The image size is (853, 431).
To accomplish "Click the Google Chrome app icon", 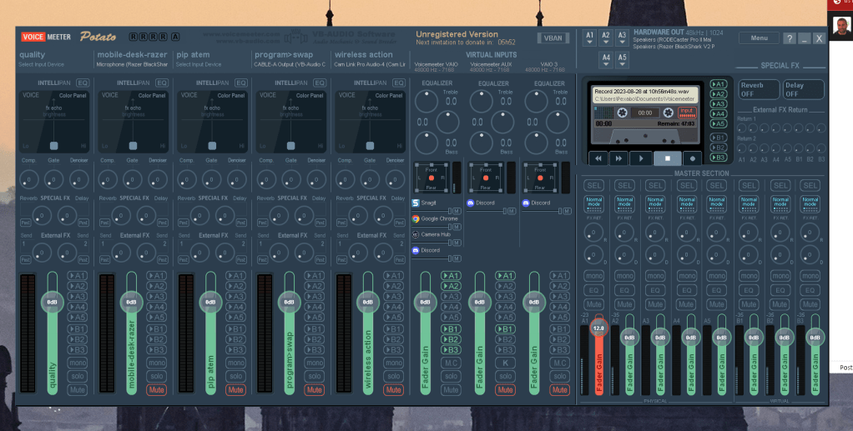I will tap(416, 218).
